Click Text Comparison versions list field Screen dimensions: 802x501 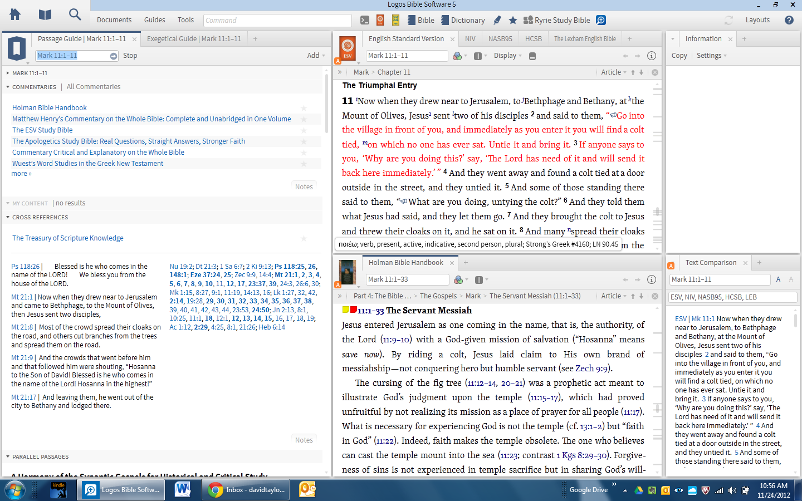(732, 297)
